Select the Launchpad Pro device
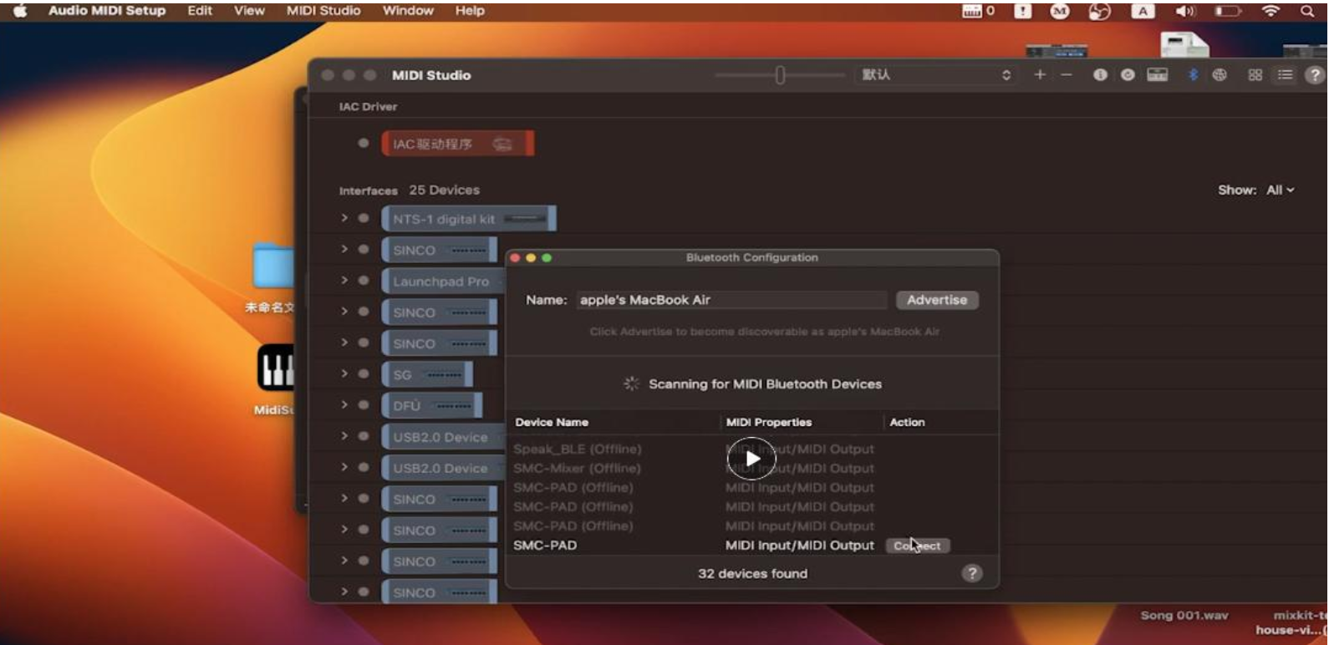The height and width of the screenshot is (645, 1329). pyautogui.click(x=441, y=282)
